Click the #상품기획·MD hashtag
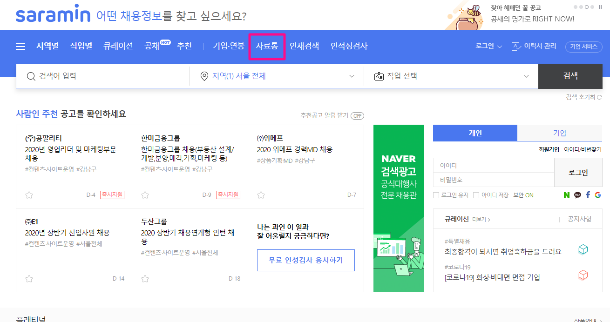610x322 pixels. tap(275, 160)
